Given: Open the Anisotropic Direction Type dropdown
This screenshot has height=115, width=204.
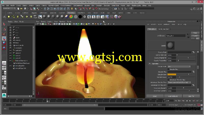Looking at the screenshot, I should click(x=179, y=82).
